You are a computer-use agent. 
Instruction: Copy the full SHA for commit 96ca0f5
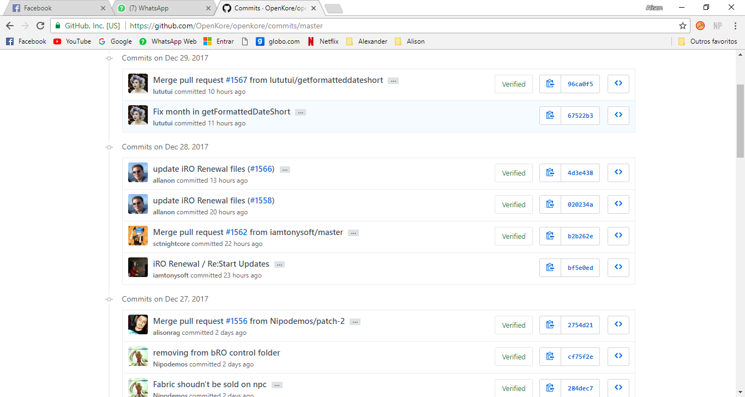tap(550, 84)
